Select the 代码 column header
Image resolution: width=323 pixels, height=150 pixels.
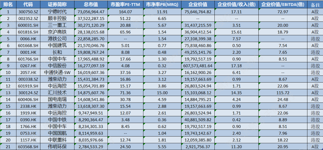(x=28, y=5)
